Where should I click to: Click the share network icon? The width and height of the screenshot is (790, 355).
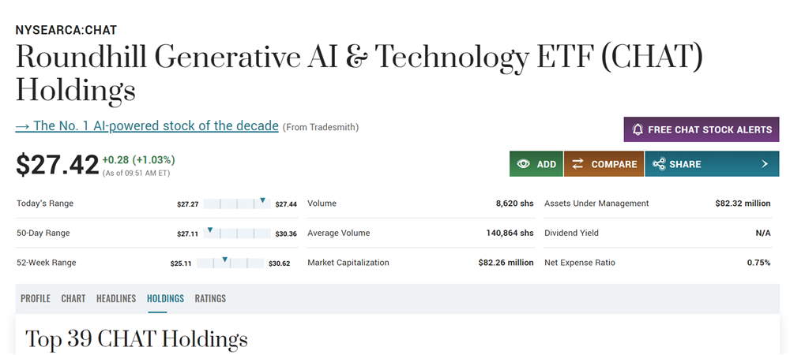pos(659,164)
